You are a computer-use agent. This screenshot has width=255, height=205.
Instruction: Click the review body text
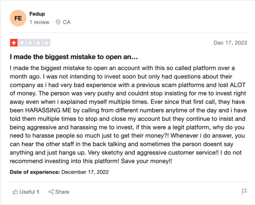pyautogui.click(x=128, y=114)
